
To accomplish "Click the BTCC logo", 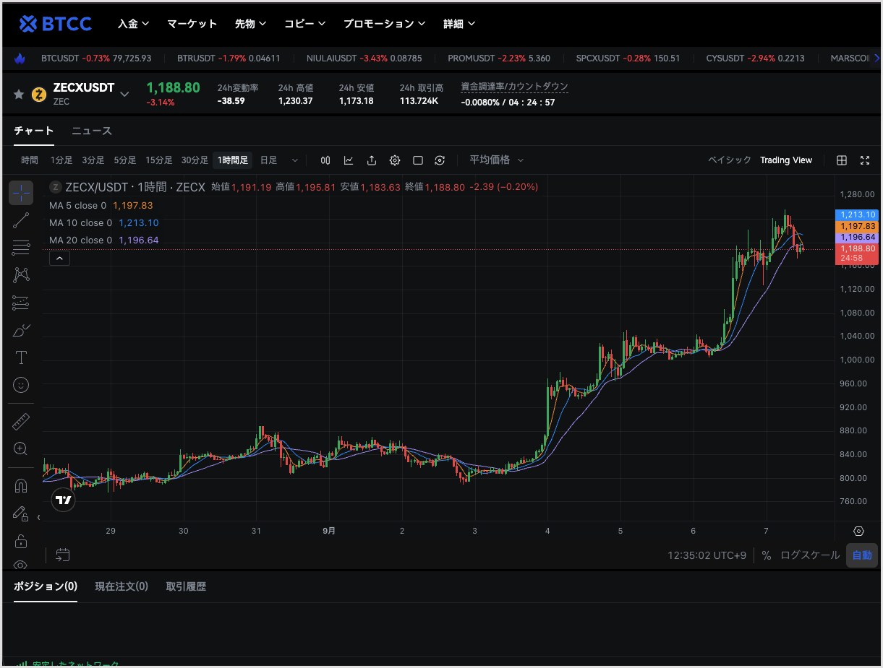I will click(56, 24).
